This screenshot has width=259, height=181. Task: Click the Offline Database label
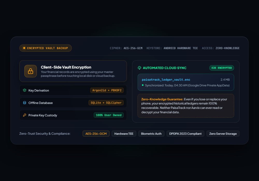40,103
